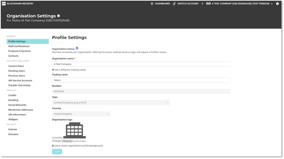Toggle 'Use a white organisation profile background'
Viewport: 284px width, 159px height.
53,146
